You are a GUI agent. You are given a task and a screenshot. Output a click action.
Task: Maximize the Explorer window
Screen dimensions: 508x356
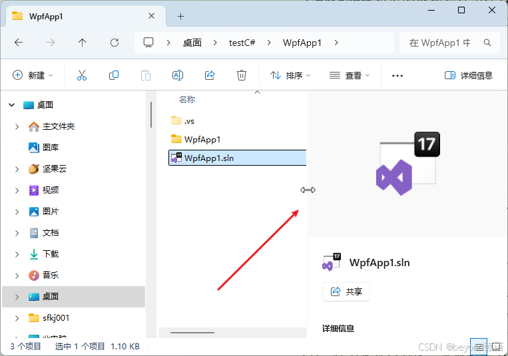pyautogui.click(x=461, y=10)
